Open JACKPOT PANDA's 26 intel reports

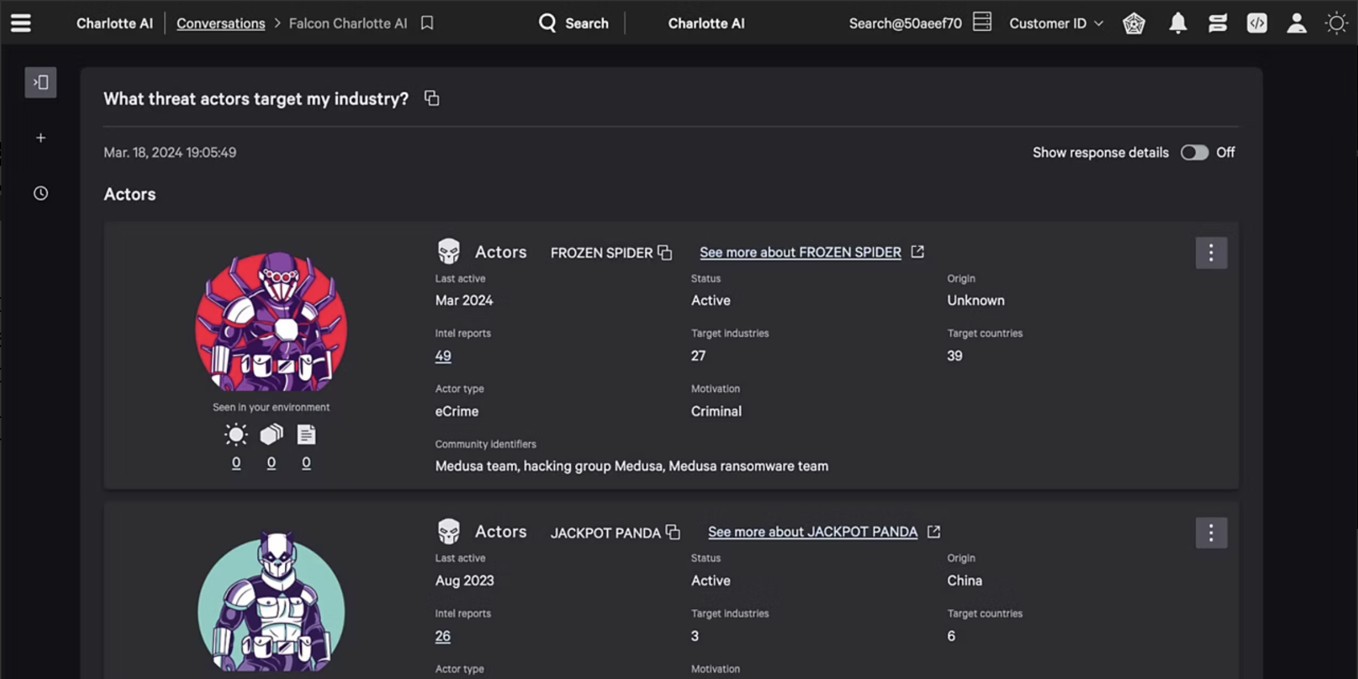pos(442,636)
